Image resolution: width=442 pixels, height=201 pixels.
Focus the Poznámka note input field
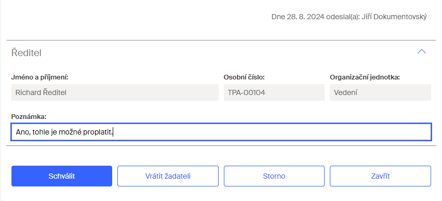pos(221,132)
